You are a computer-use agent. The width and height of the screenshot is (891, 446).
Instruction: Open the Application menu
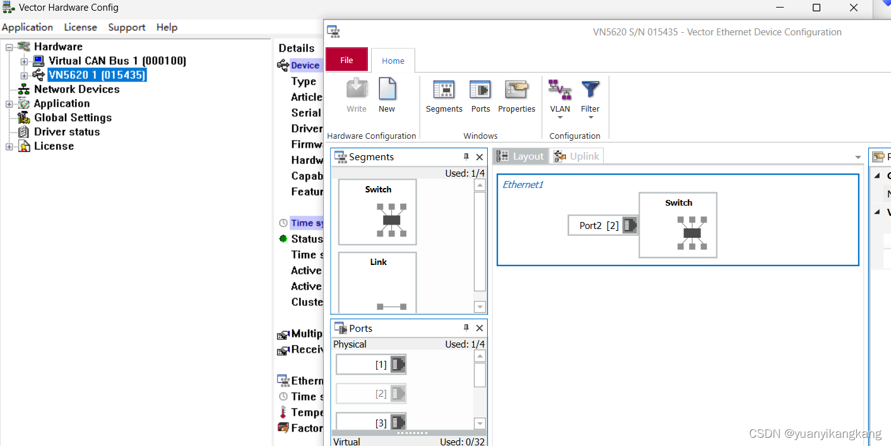[x=27, y=27]
